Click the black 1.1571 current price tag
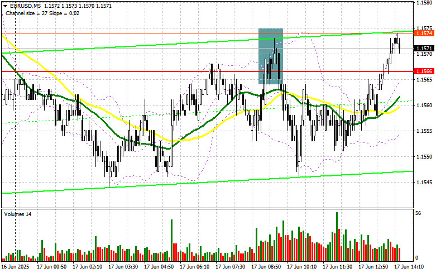This screenshot has width=436, height=273. [x=424, y=49]
